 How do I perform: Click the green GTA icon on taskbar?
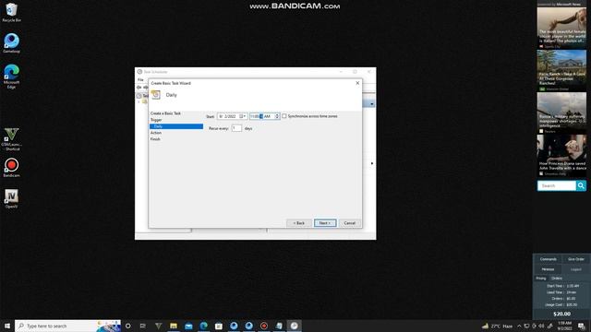pyautogui.click(x=158, y=326)
